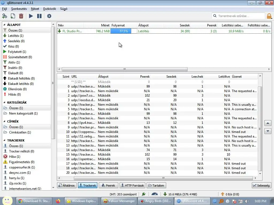This screenshot has height=205, width=274.
Task: Click the tracker list horizontal scrollbar
Action: click(163, 178)
